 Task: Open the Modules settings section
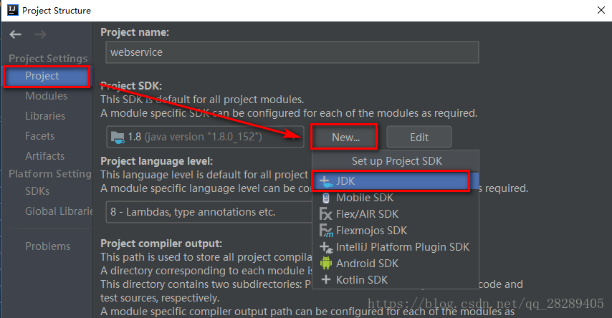46,96
